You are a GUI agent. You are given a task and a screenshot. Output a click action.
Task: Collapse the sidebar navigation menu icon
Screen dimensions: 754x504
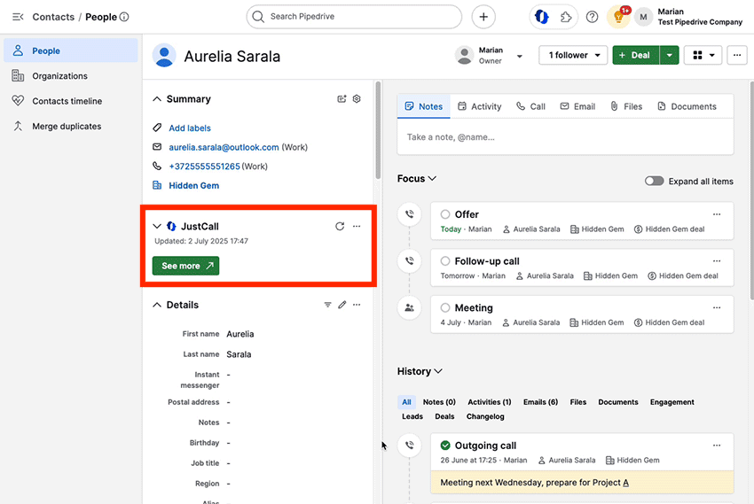coord(18,17)
